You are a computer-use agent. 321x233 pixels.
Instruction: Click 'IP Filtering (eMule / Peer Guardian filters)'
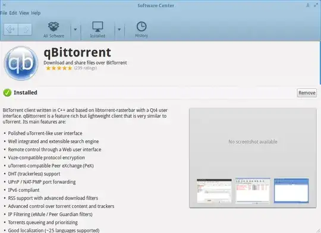(x=50, y=215)
